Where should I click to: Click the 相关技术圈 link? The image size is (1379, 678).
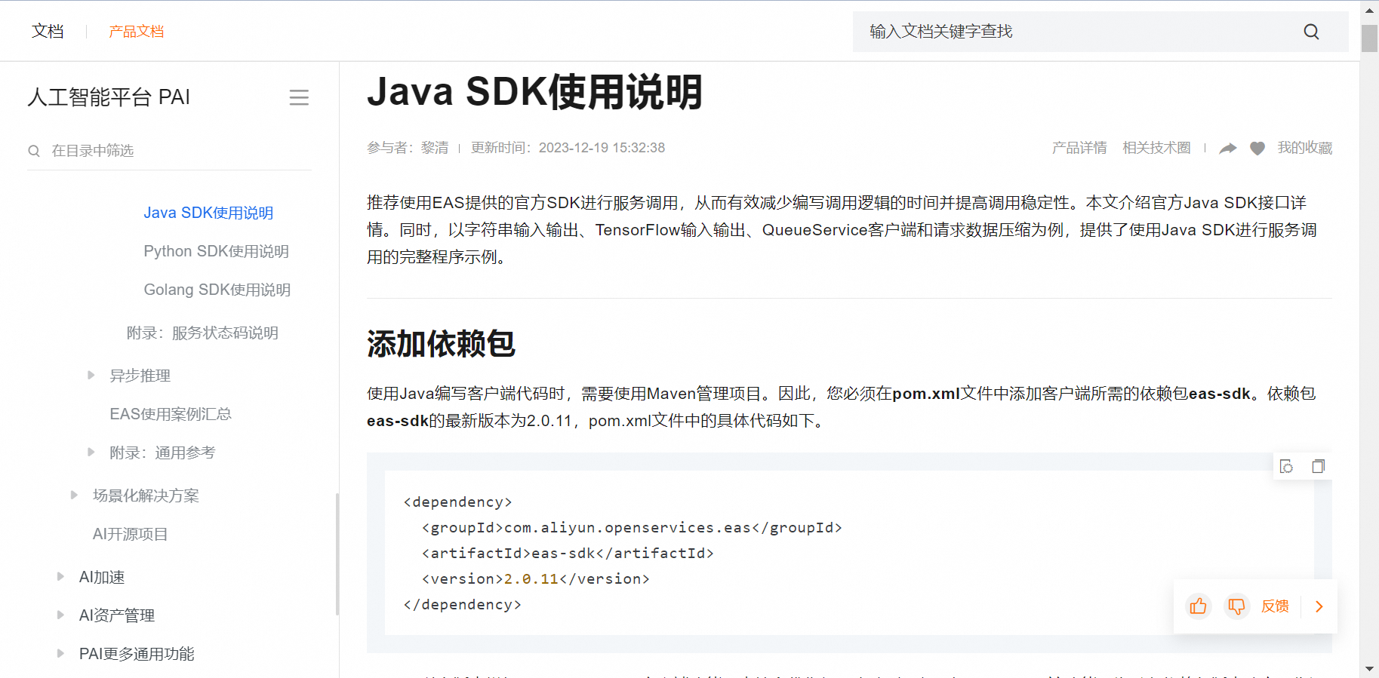pyautogui.click(x=1156, y=148)
